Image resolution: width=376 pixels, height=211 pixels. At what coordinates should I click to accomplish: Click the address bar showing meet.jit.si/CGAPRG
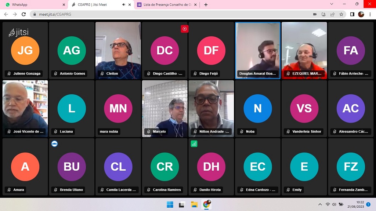(188, 14)
